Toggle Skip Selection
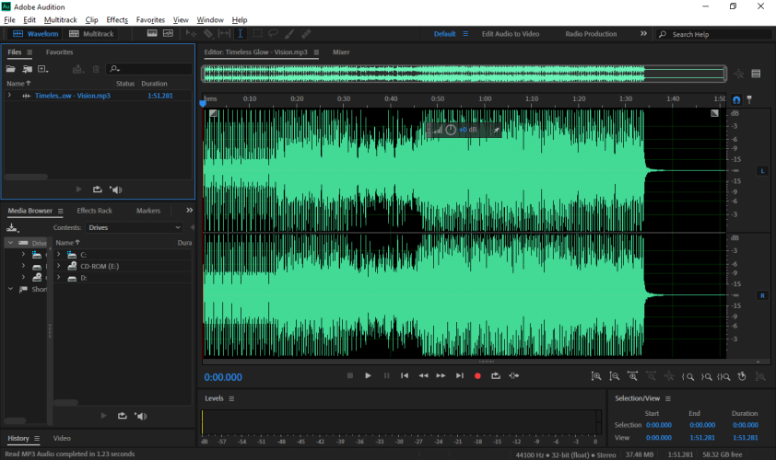Image resolution: width=776 pixels, height=460 pixels. click(x=513, y=376)
